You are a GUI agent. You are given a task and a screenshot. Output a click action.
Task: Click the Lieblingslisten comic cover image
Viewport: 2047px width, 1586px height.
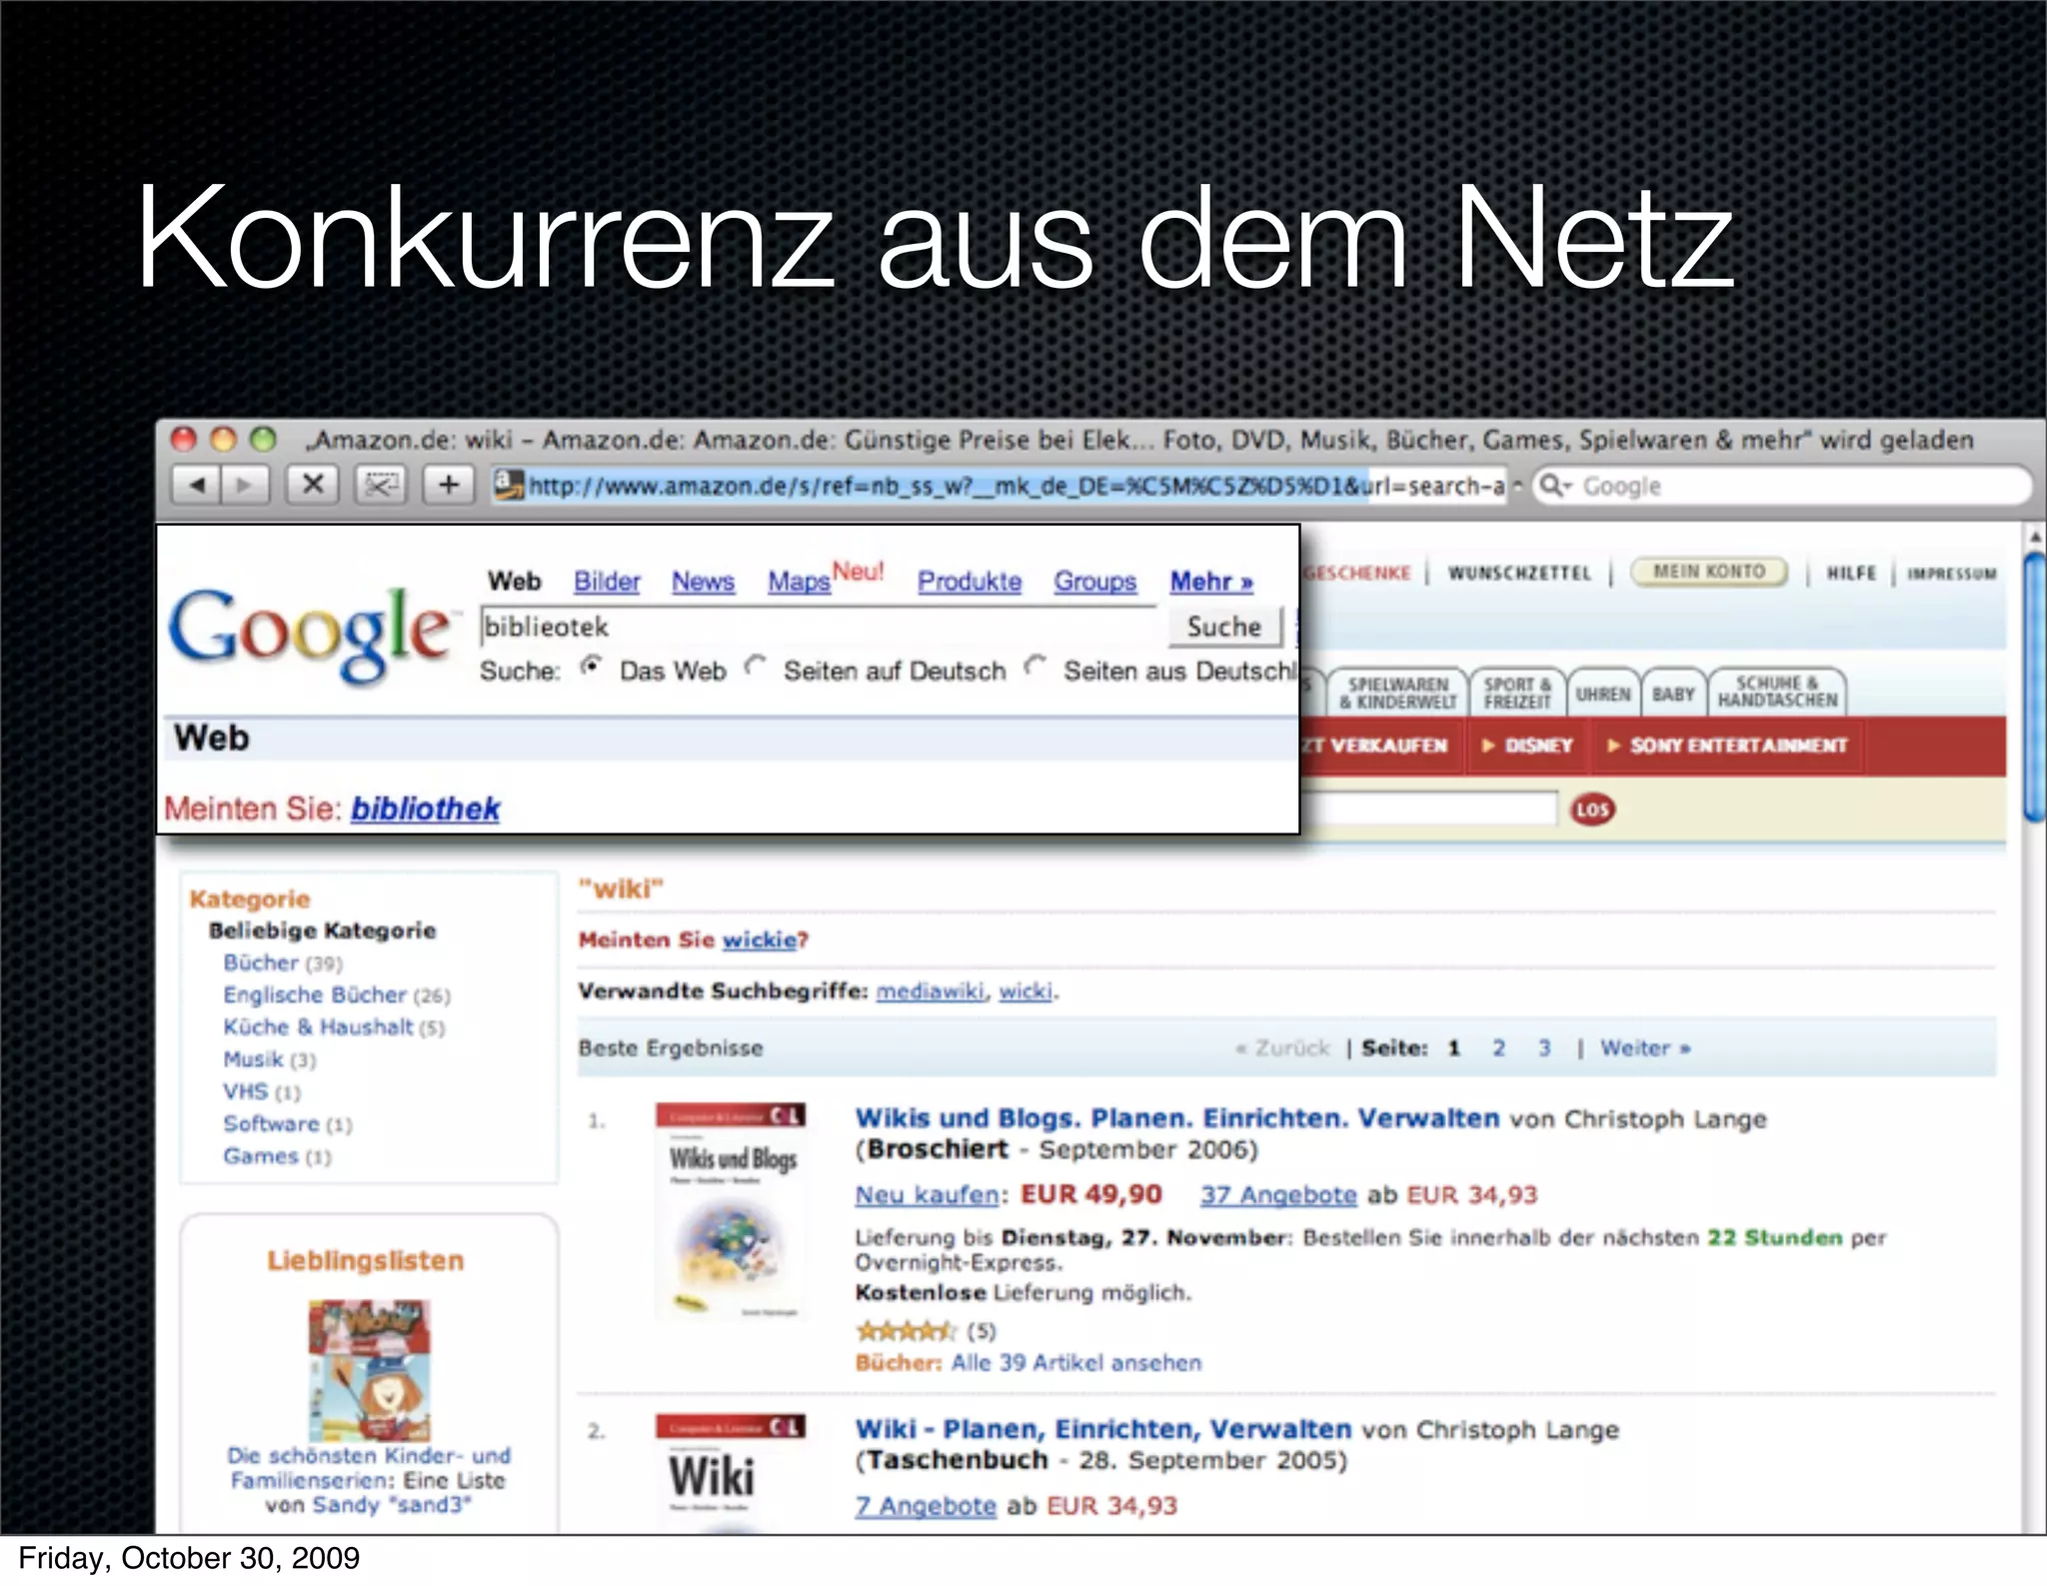[369, 1369]
